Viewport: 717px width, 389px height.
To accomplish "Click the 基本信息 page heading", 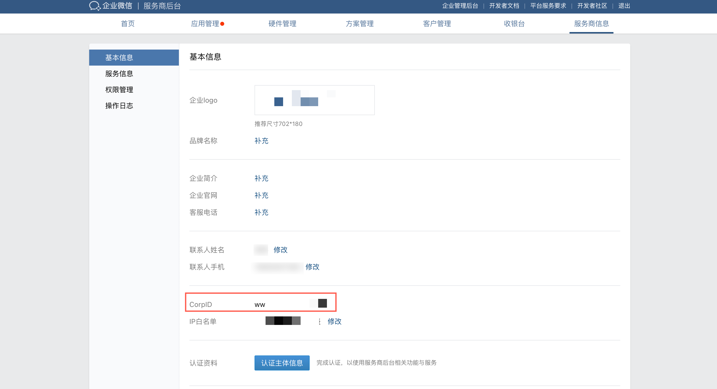I will 205,57.
